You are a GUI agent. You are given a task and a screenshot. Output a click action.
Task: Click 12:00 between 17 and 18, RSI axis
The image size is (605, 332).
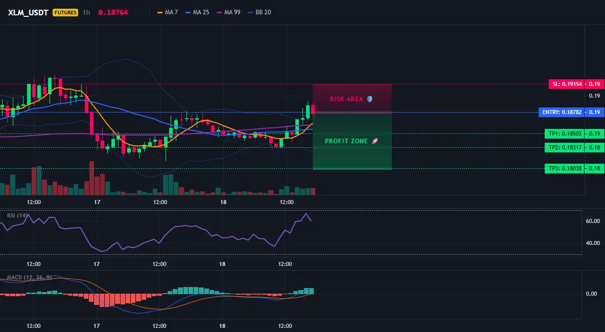click(159, 264)
